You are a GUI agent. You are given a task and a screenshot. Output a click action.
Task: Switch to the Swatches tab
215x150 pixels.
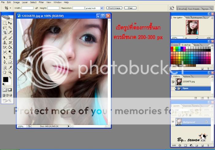tap(186, 45)
